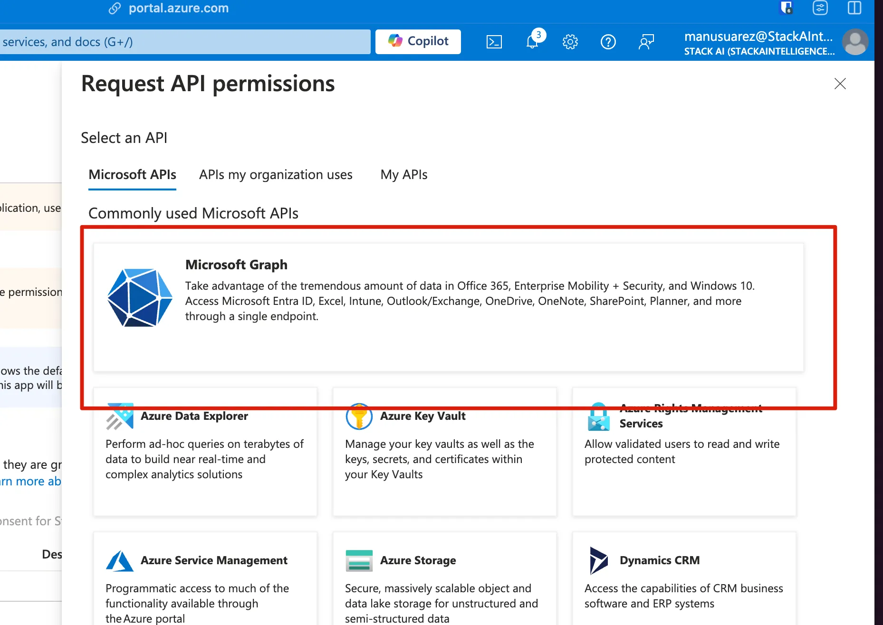The width and height of the screenshot is (883, 625).
Task: Click the Microsoft Graph logo icon
Action: (x=140, y=298)
